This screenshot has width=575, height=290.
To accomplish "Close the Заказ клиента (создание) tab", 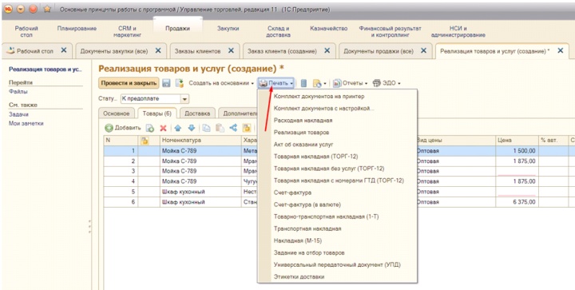I will [327, 50].
